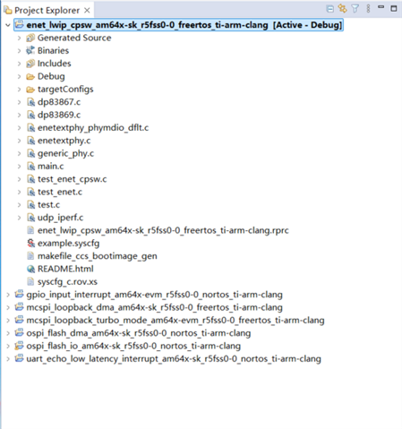This screenshot has height=429, width=402.
Task: Collapse the enet_lwip_cpsw active project
Action: pos(8,25)
